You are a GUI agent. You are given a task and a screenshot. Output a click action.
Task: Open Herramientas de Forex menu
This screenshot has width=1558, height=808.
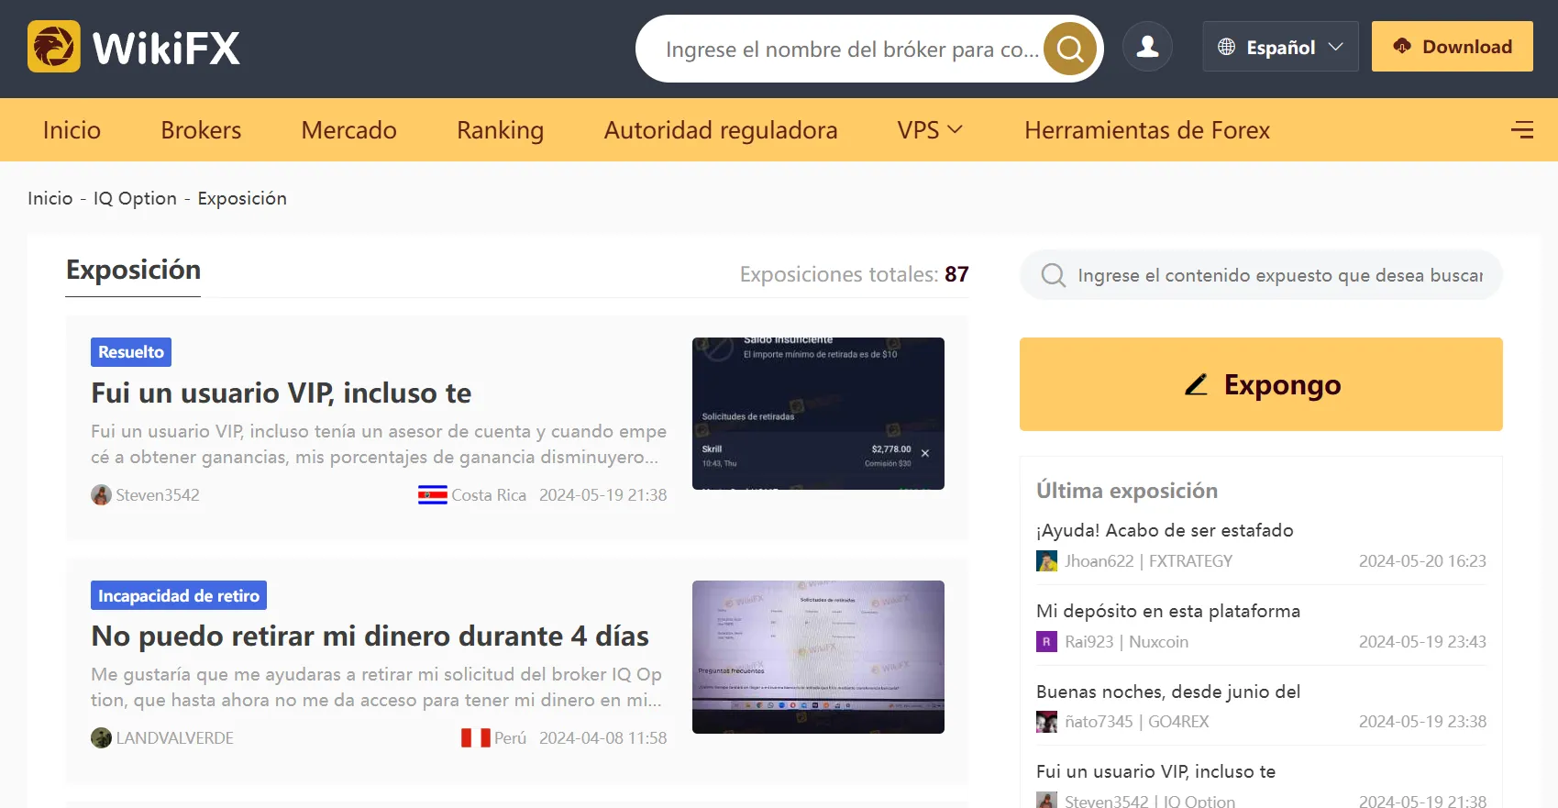click(x=1147, y=130)
